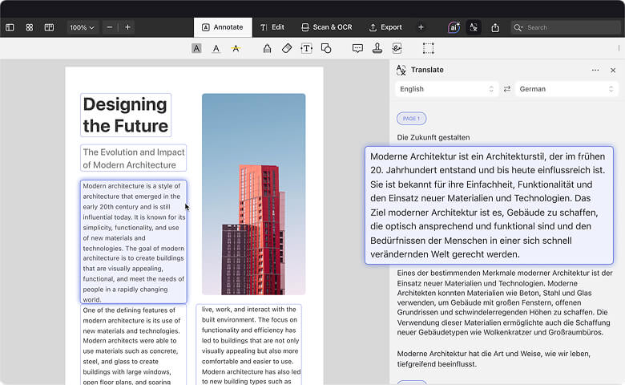The height and width of the screenshot is (385, 625).
Task: Select the text highlight tool
Action: (x=196, y=48)
